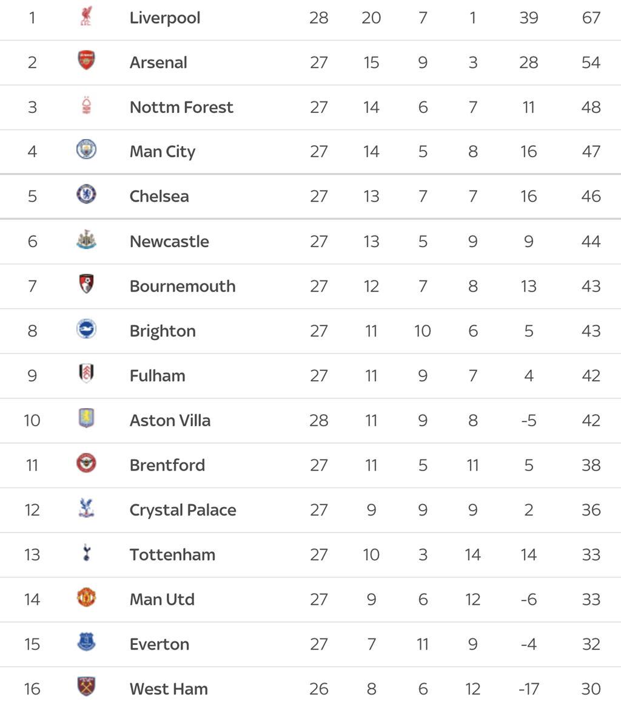Click the Arsenal club crest

click(86, 61)
